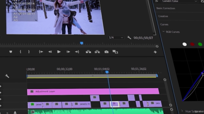The image size is (204, 114).
Task: Click the timeline work area end handle
Action: (157, 76)
